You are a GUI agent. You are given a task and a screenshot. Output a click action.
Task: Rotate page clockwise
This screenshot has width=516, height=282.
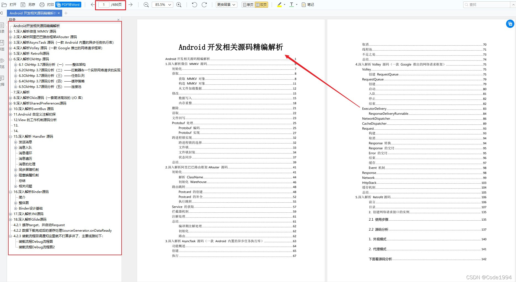pyautogui.click(x=204, y=5)
